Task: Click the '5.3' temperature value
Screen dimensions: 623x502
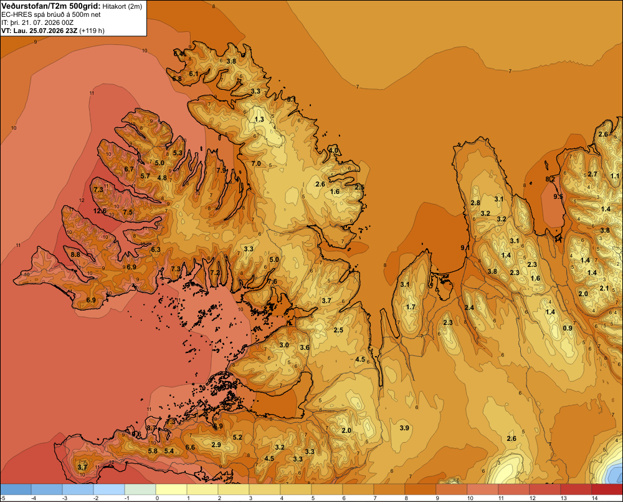Action: coord(178,153)
